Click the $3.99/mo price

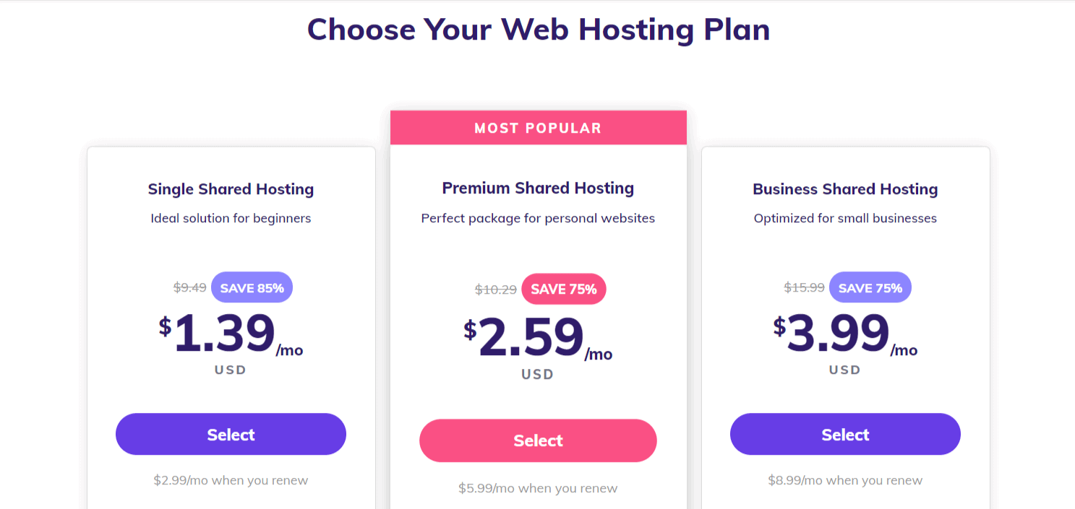[x=845, y=334]
